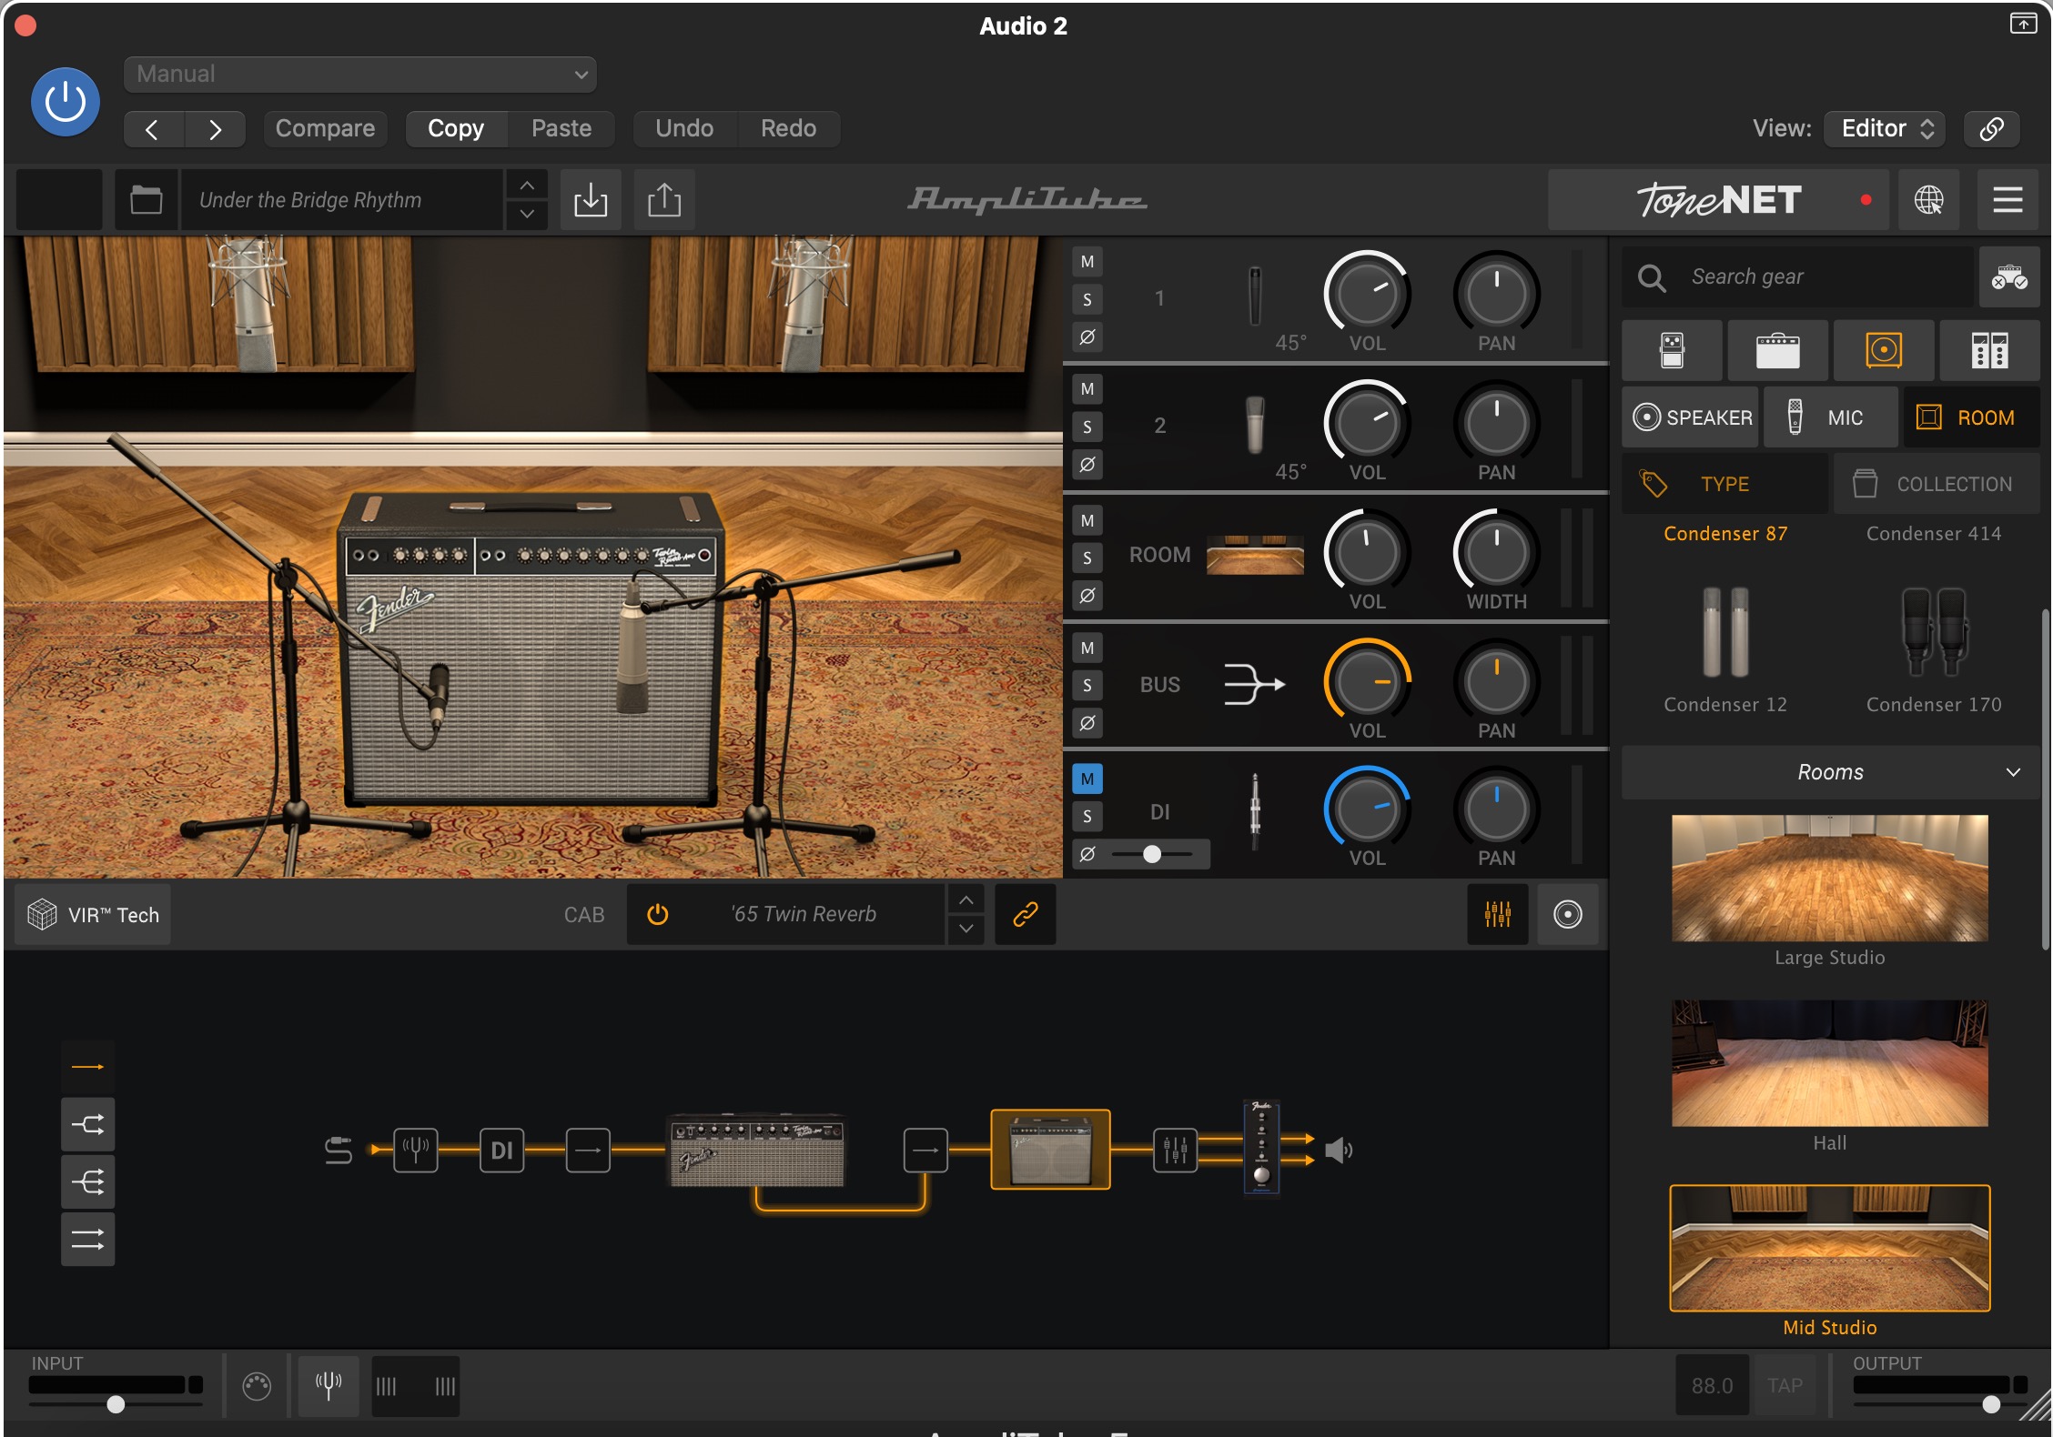The image size is (2053, 1437).
Task: Click the Compare button
Action: [x=325, y=128]
